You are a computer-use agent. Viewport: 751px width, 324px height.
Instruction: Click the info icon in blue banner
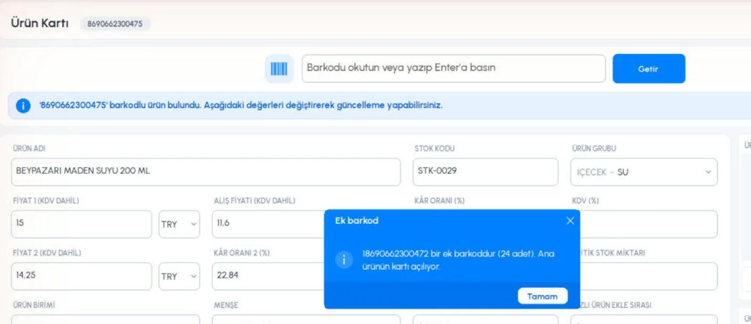(x=23, y=106)
